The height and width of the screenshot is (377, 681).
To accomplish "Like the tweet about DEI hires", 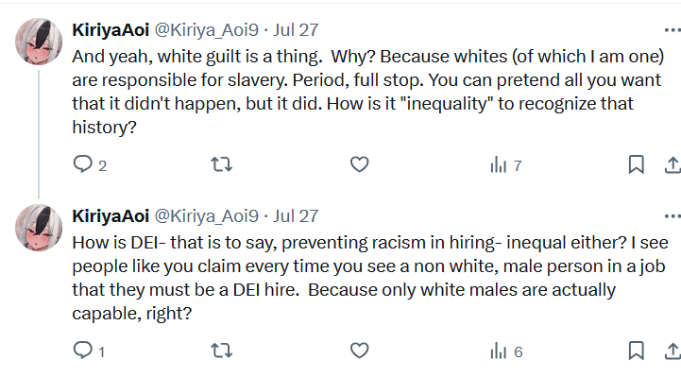I will click(x=359, y=351).
